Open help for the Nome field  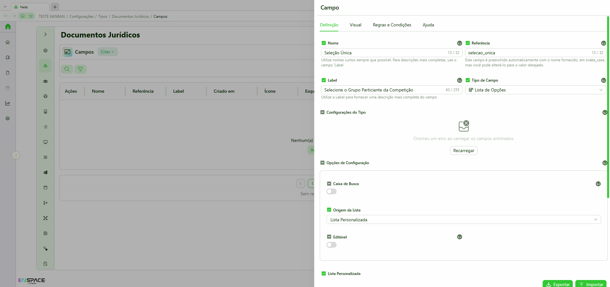tap(459, 43)
